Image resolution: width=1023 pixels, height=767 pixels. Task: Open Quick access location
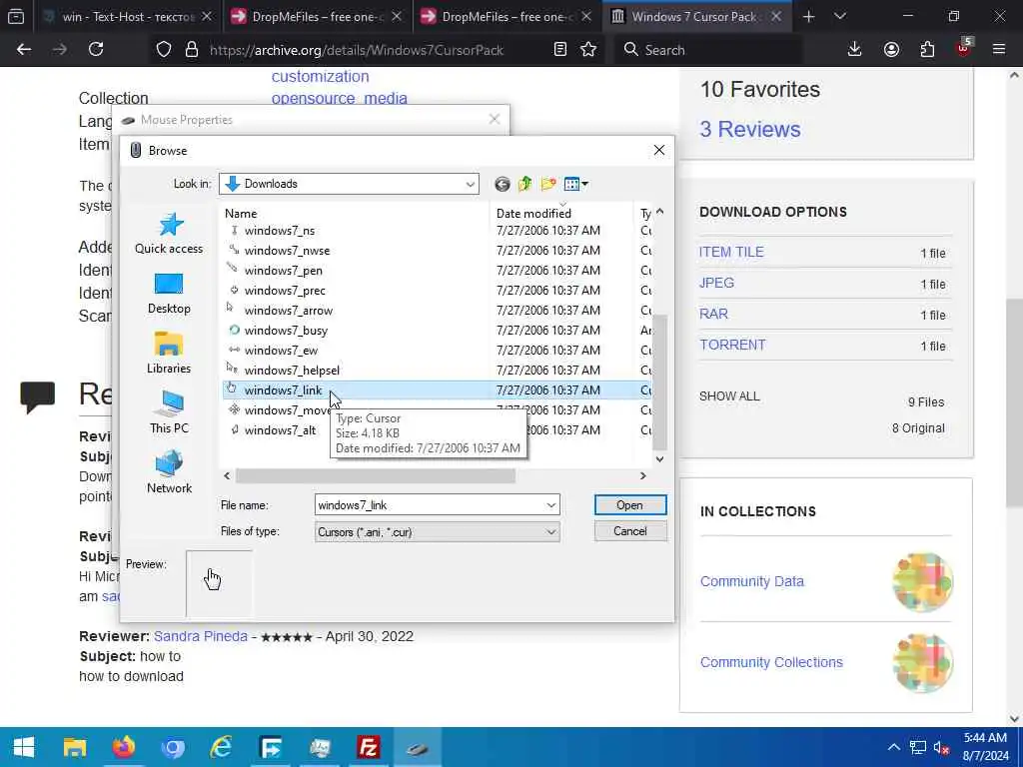click(169, 234)
